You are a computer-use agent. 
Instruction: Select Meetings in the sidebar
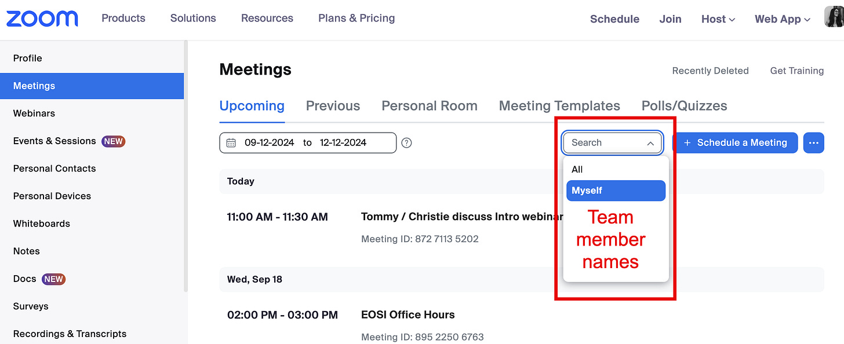point(92,86)
